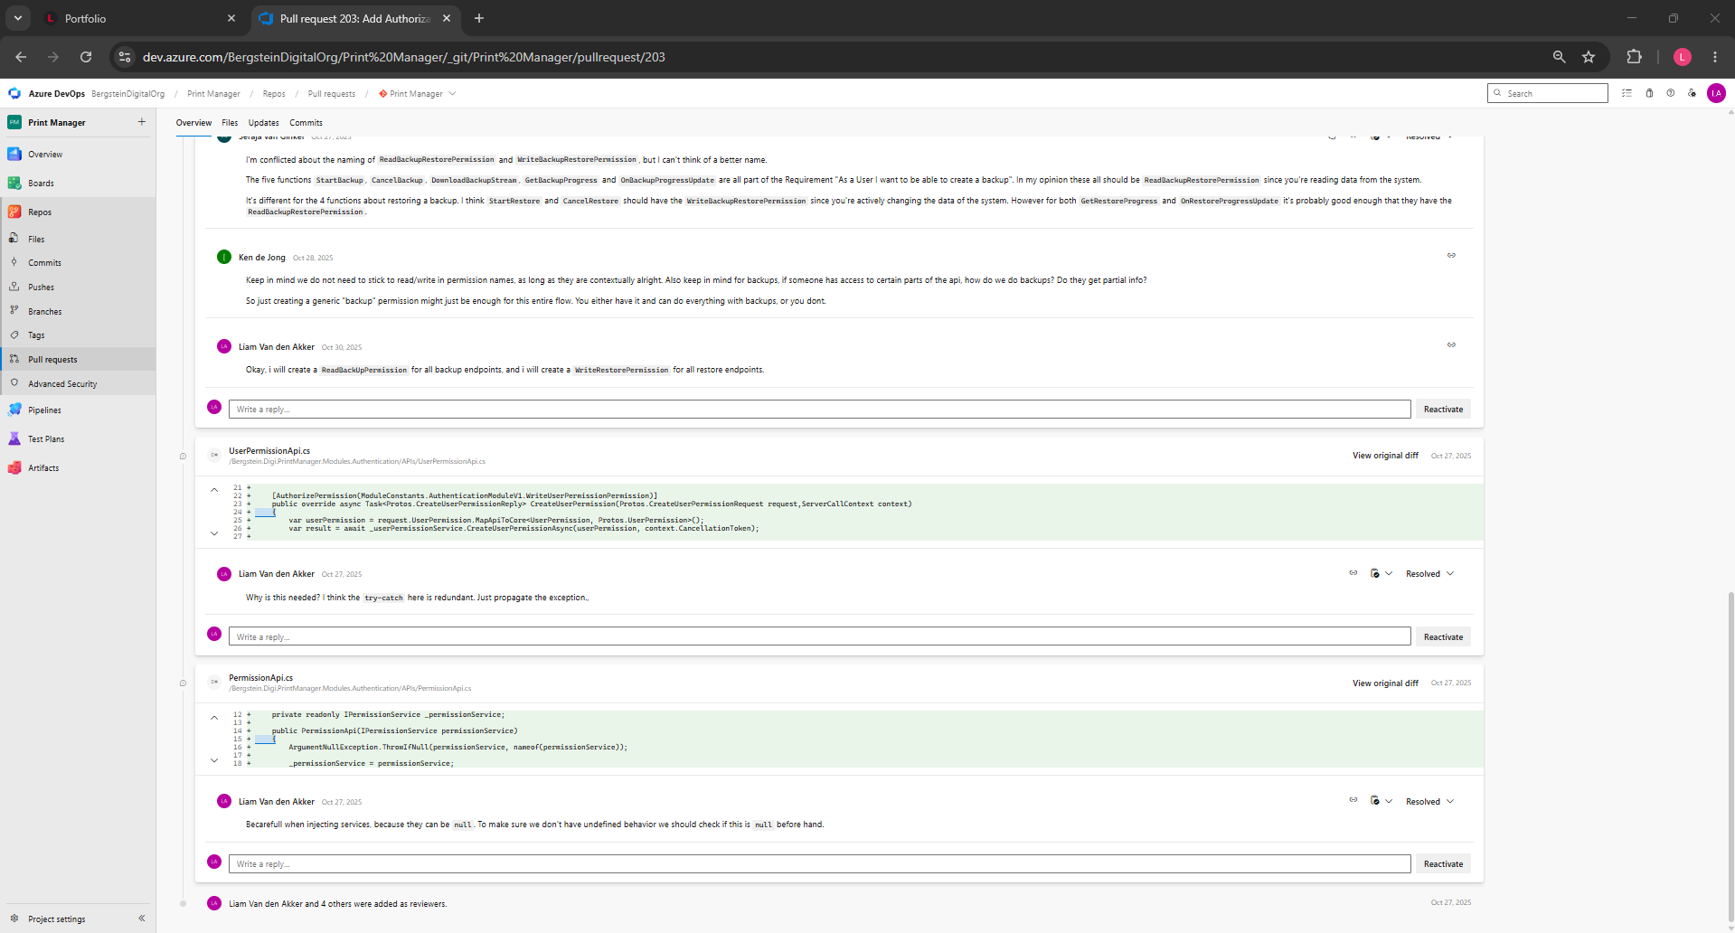
Task: Open Resolved status dropdown on PermissionApi.cs comment
Action: click(x=1429, y=802)
